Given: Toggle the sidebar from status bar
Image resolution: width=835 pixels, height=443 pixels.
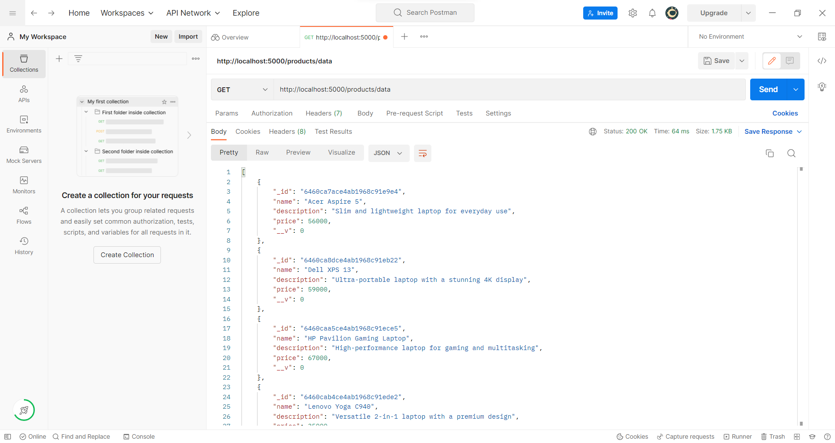Looking at the screenshot, I should point(7,436).
